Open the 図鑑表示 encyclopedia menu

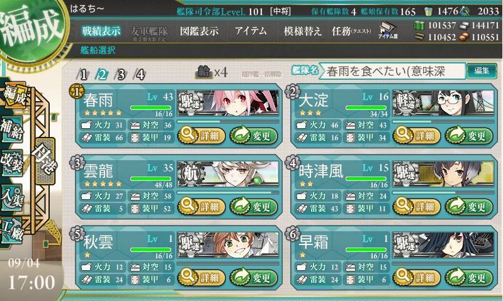[199, 31]
